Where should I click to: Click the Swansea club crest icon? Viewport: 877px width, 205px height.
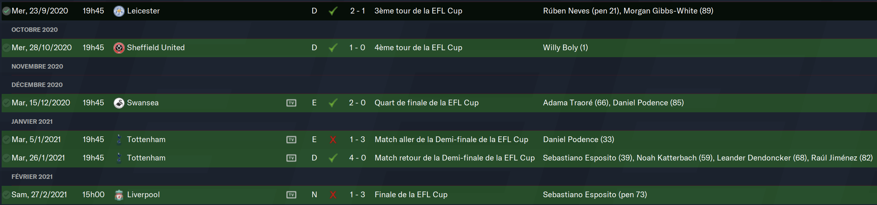coord(119,103)
